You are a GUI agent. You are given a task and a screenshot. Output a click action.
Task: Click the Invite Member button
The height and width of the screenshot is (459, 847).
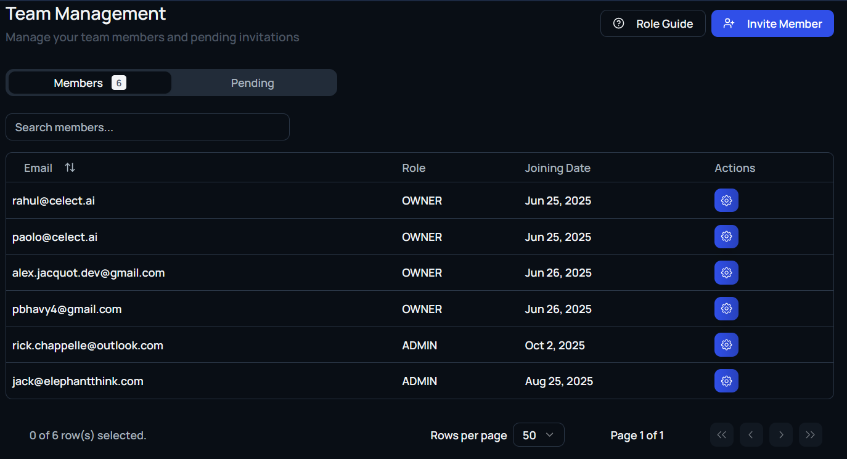click(x=772, y=24)
